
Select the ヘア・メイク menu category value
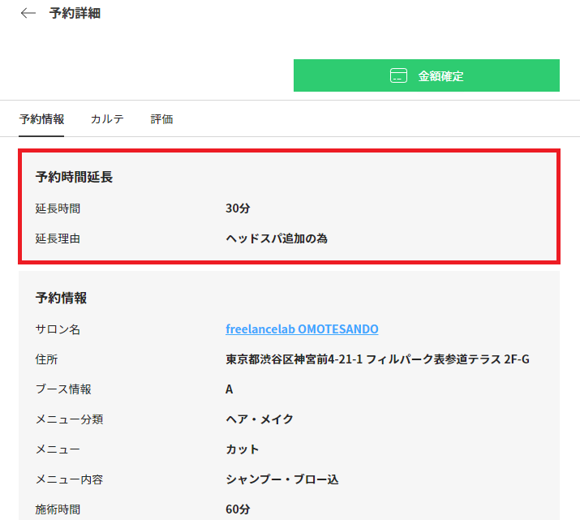click(x=260, y=419)
